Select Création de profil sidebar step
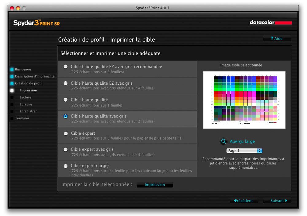Image resolution: width=307 pixels, height=216 pixels. [x=29, y=83]
